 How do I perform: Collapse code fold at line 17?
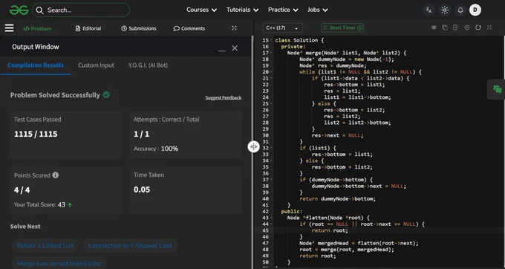(272, 53)
